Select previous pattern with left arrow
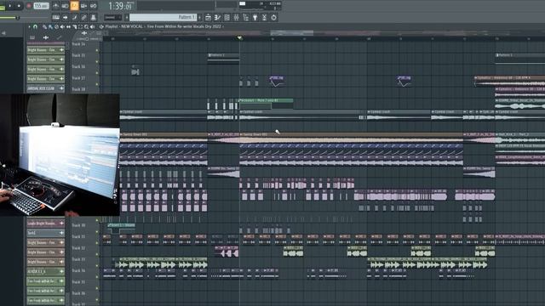The width and height of the screenshot is (545, 306). (127, 17)
